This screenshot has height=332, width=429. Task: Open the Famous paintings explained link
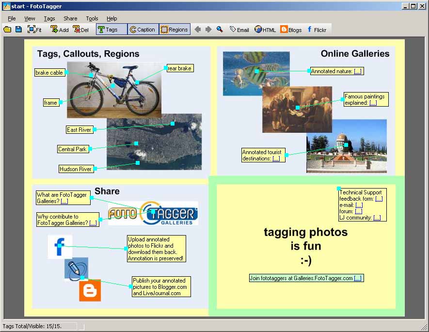[373, 103]
